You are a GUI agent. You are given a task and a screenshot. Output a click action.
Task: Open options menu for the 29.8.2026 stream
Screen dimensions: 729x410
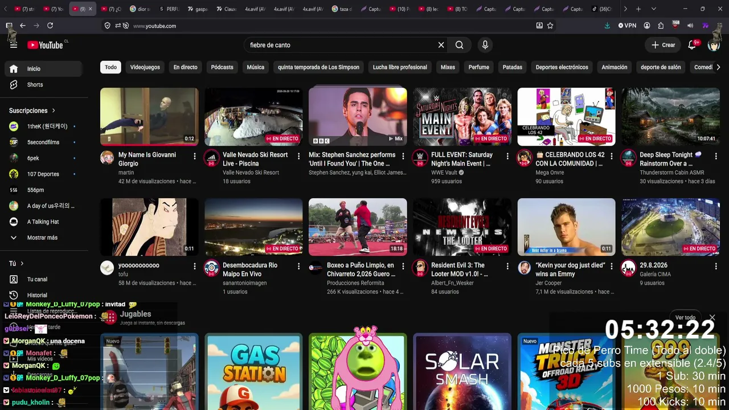click(715, 266)
